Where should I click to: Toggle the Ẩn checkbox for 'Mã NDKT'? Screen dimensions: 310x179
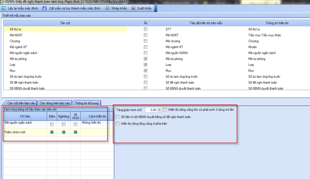pyautogui.click(x=145, y=35)
